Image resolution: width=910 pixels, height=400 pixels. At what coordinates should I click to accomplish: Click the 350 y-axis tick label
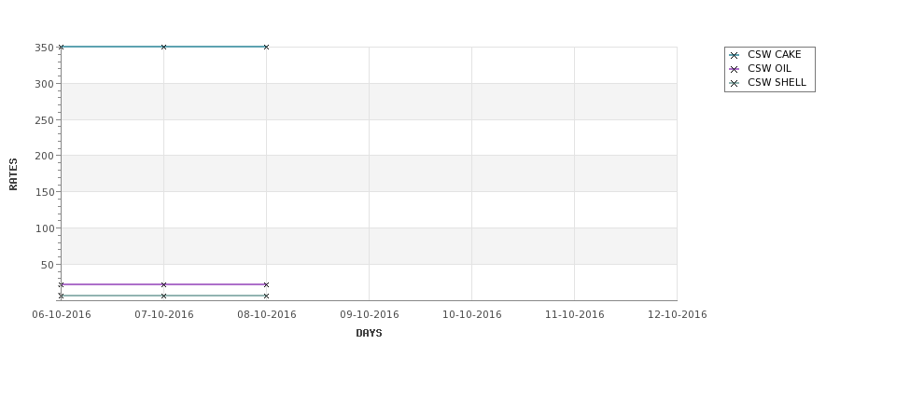click(x=44, y=48)
